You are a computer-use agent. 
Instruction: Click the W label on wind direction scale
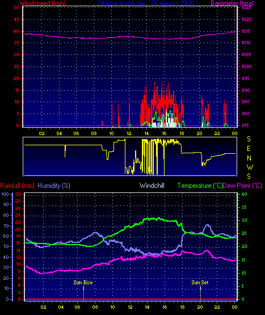click(250, 167)
